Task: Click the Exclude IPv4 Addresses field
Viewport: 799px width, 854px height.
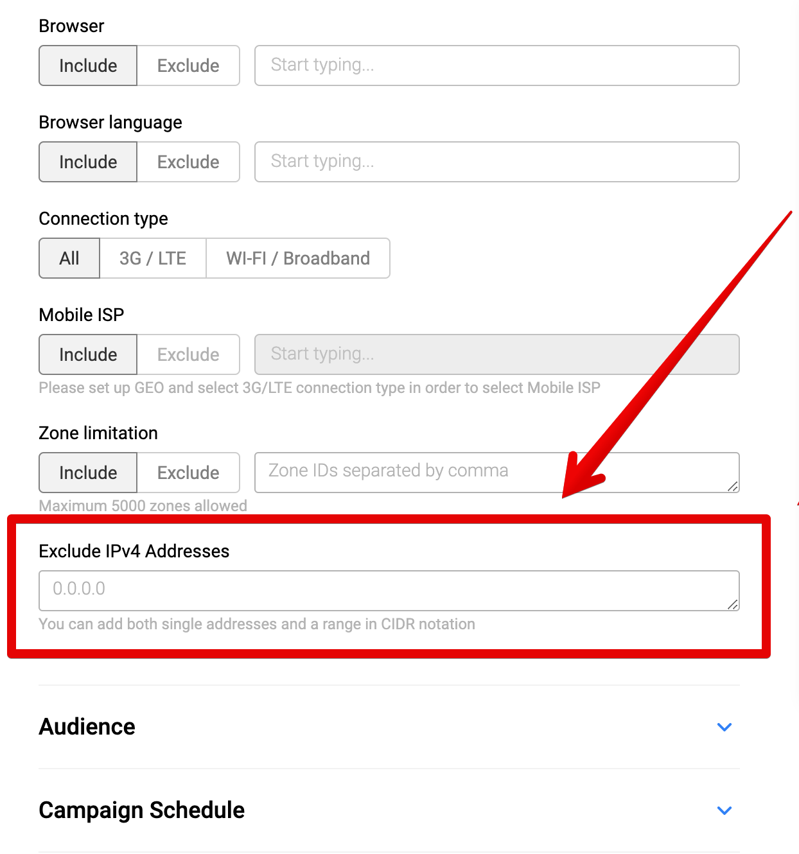Action: pyautogui.click(x=389, y=591)
